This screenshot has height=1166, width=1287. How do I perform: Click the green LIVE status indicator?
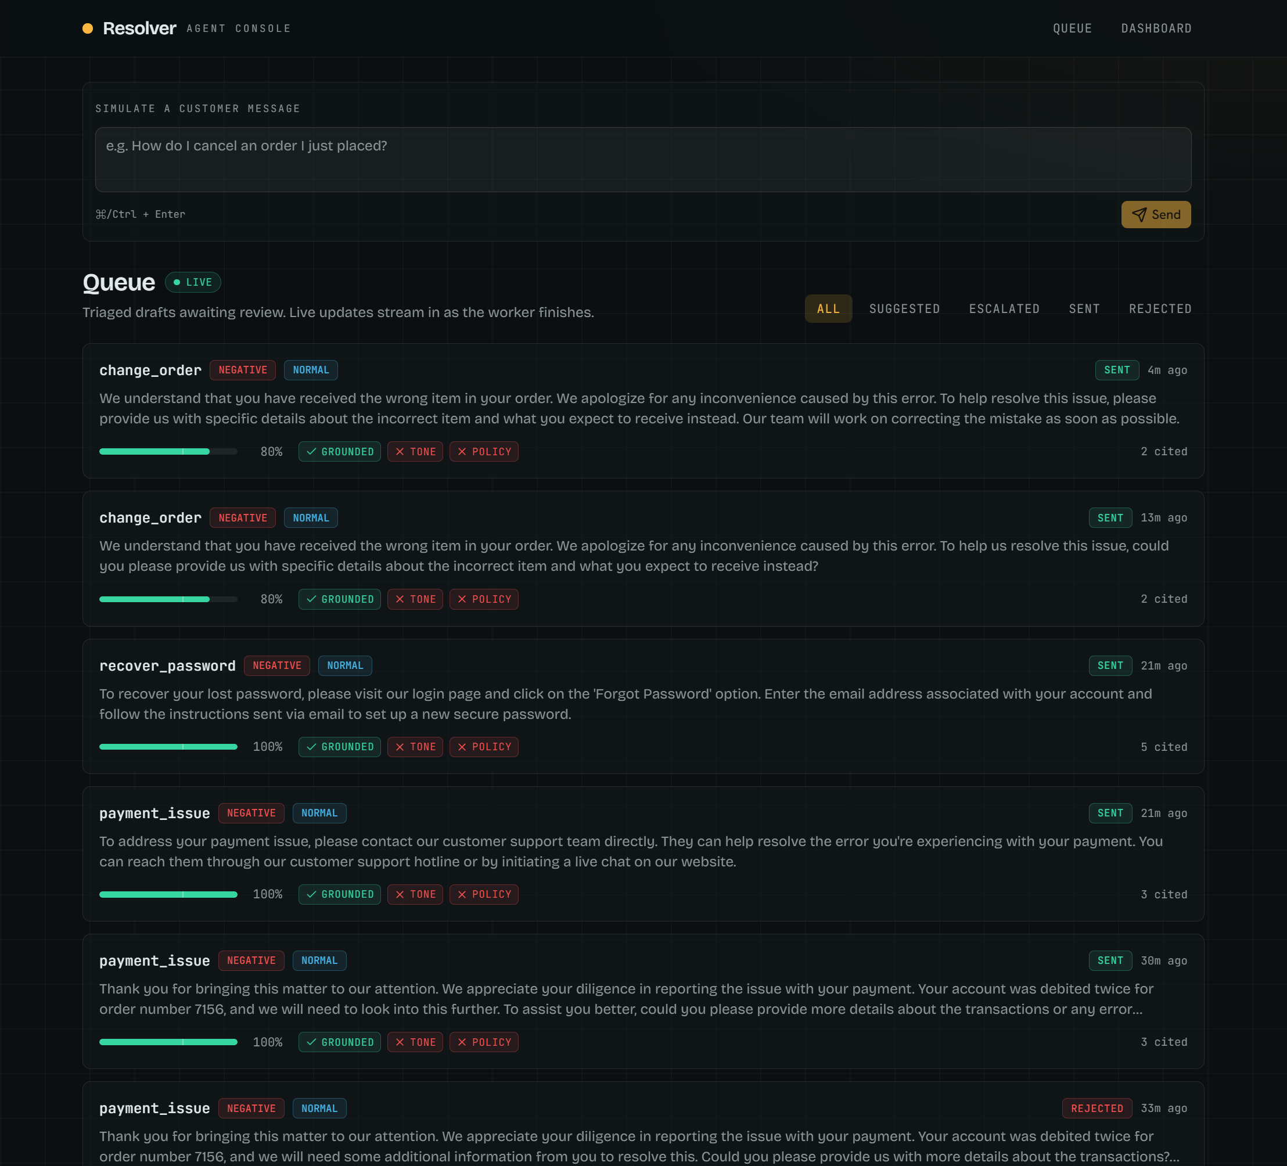193,282
